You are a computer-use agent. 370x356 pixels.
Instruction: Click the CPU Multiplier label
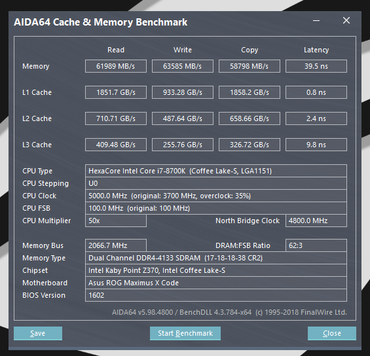point(46,221)
